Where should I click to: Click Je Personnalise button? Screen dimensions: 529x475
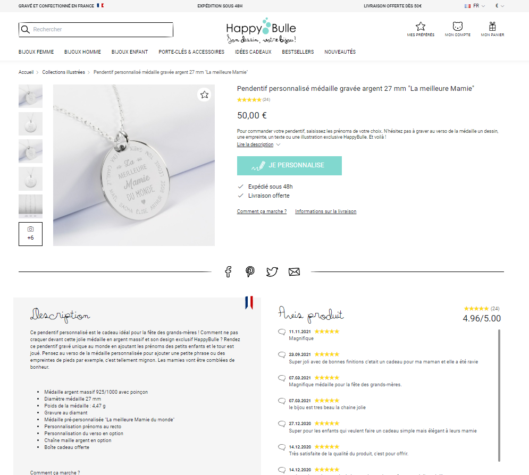[x=289, y=166]
